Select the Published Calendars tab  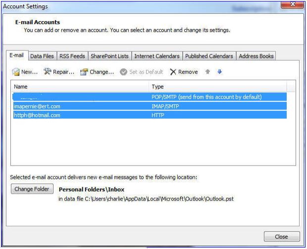pyautogui.click(x=209, y=56)
